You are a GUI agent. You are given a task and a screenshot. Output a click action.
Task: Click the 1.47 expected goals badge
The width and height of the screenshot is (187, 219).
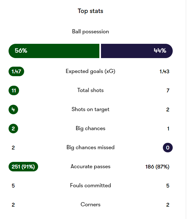(17, 71)
